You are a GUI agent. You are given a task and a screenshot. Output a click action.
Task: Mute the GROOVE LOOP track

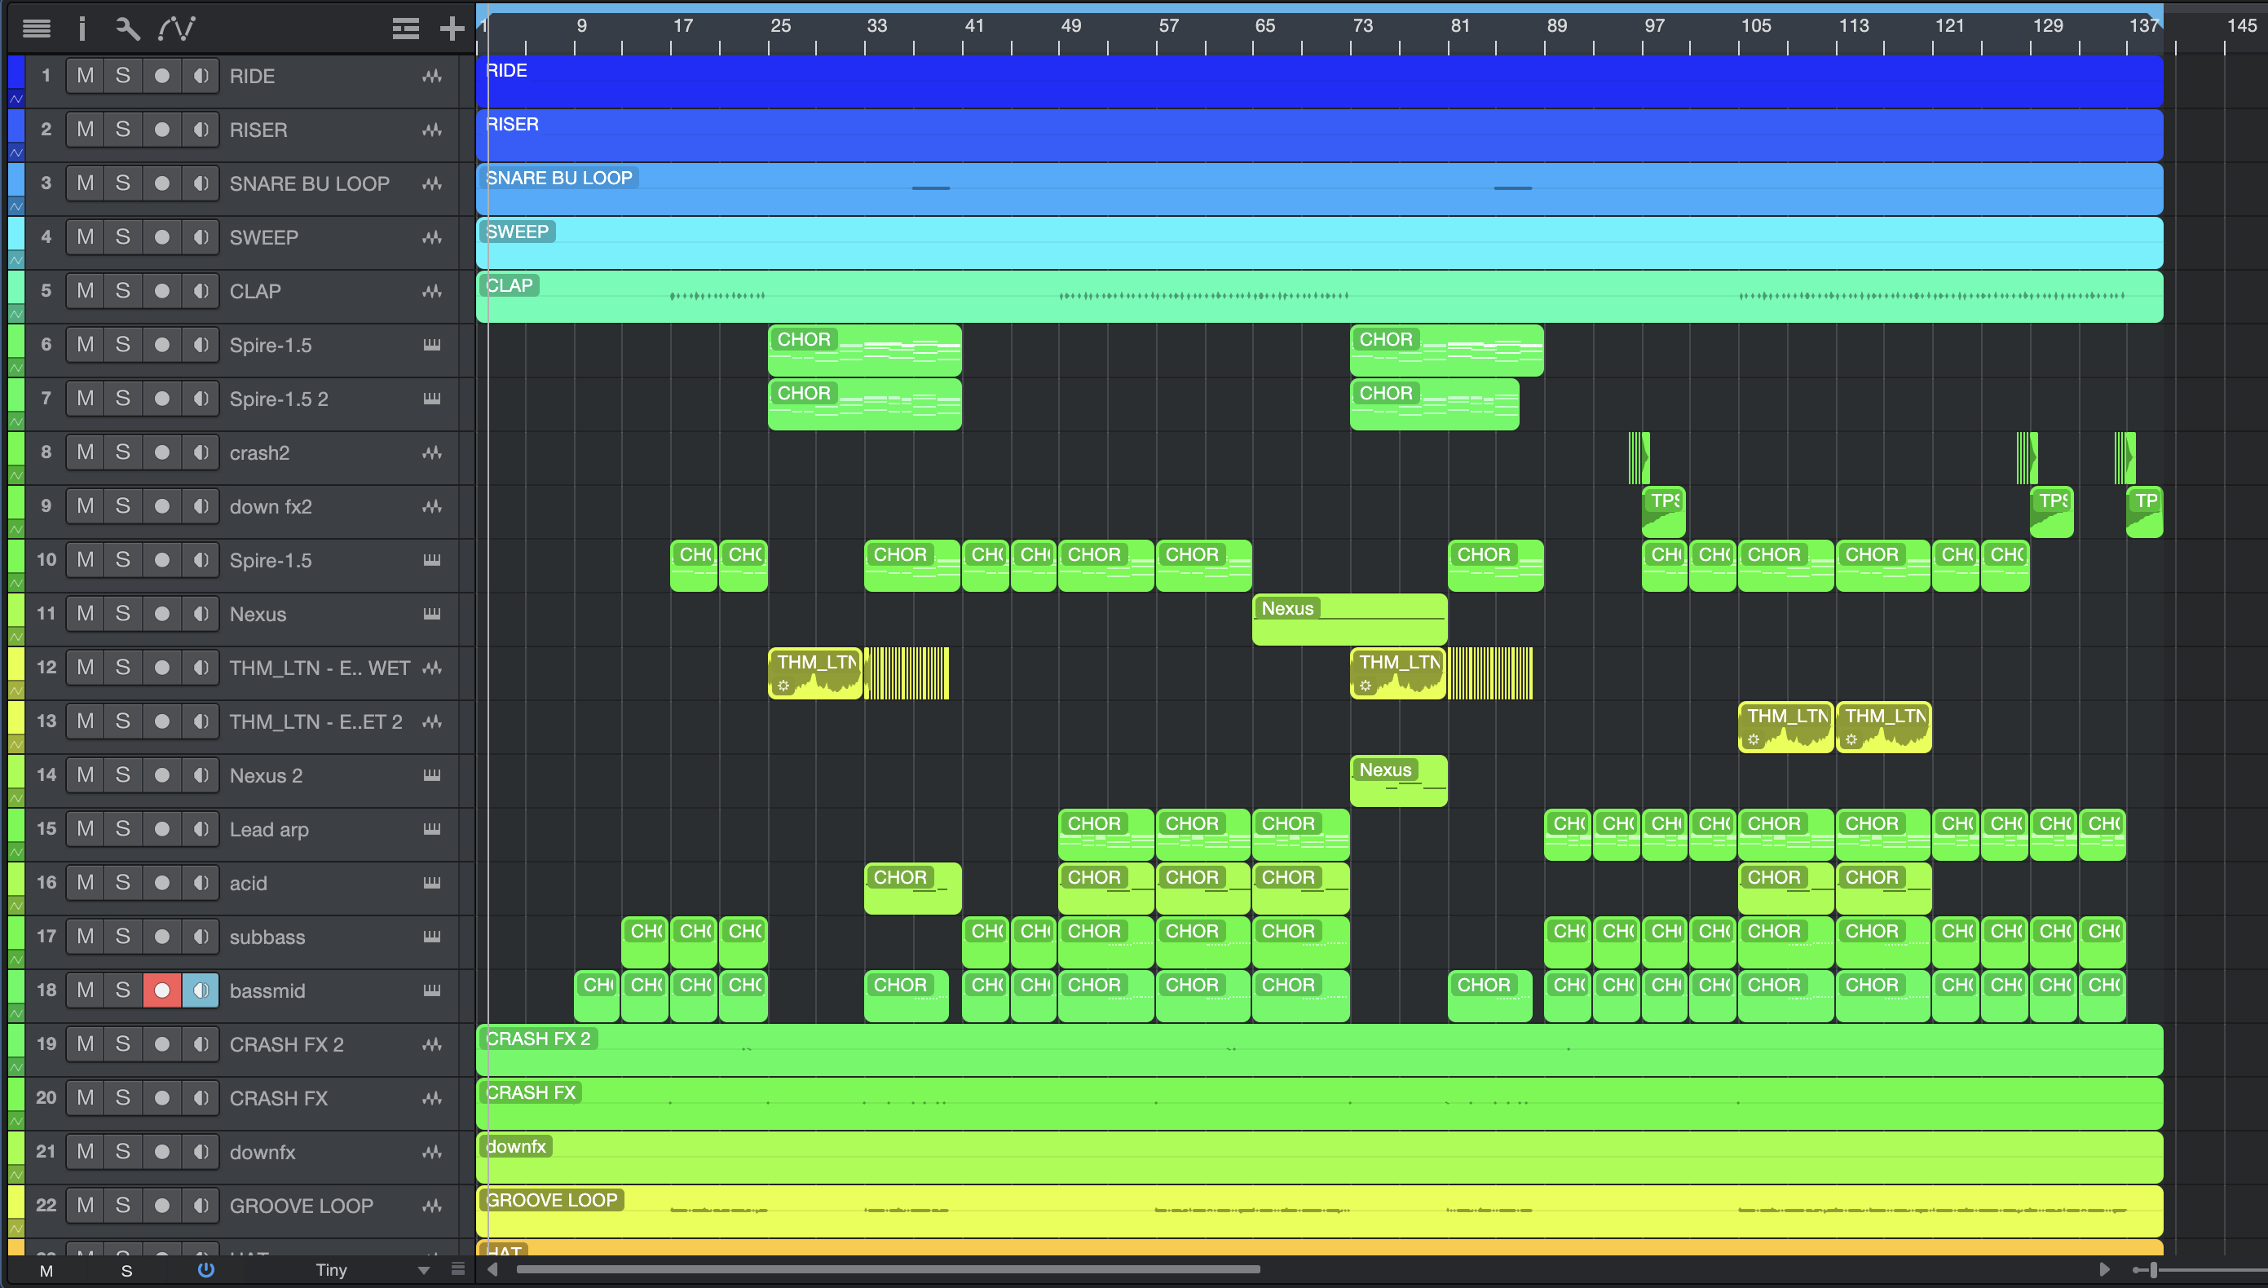point(85,1205)
